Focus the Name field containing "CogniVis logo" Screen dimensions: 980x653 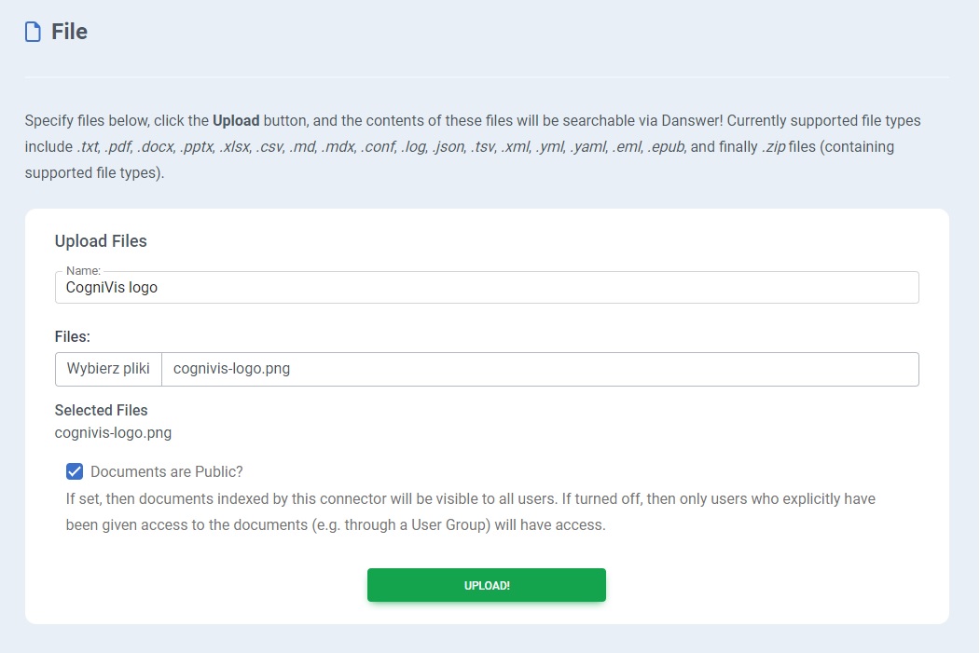[485, 288]
